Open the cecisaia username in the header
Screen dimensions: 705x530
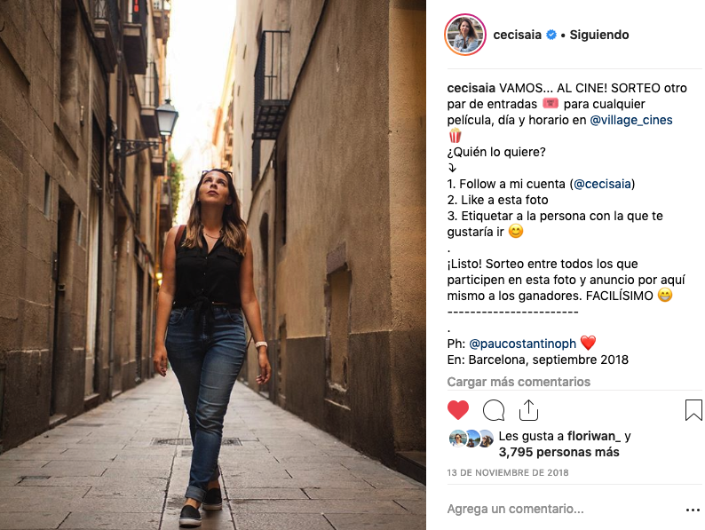coord(517,35)
